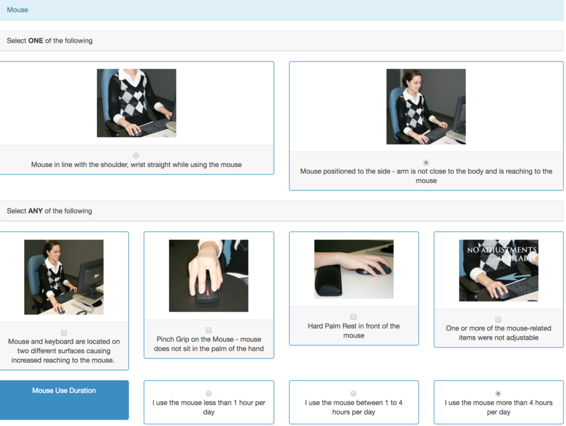
Task: Select the mouse positioned to the side radio button
Action: [x=426, y=162]
